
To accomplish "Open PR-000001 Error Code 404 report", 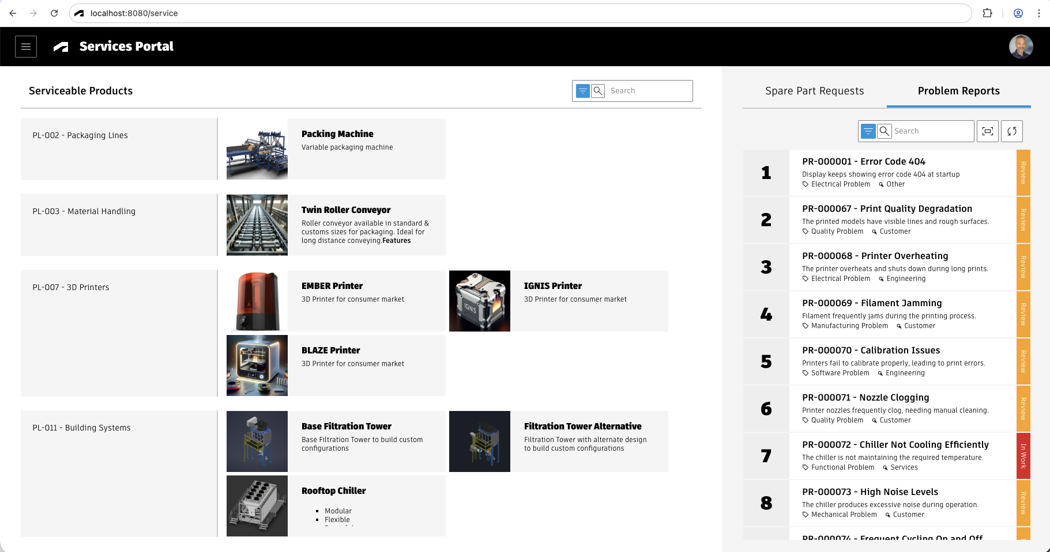I will point(863,162).
